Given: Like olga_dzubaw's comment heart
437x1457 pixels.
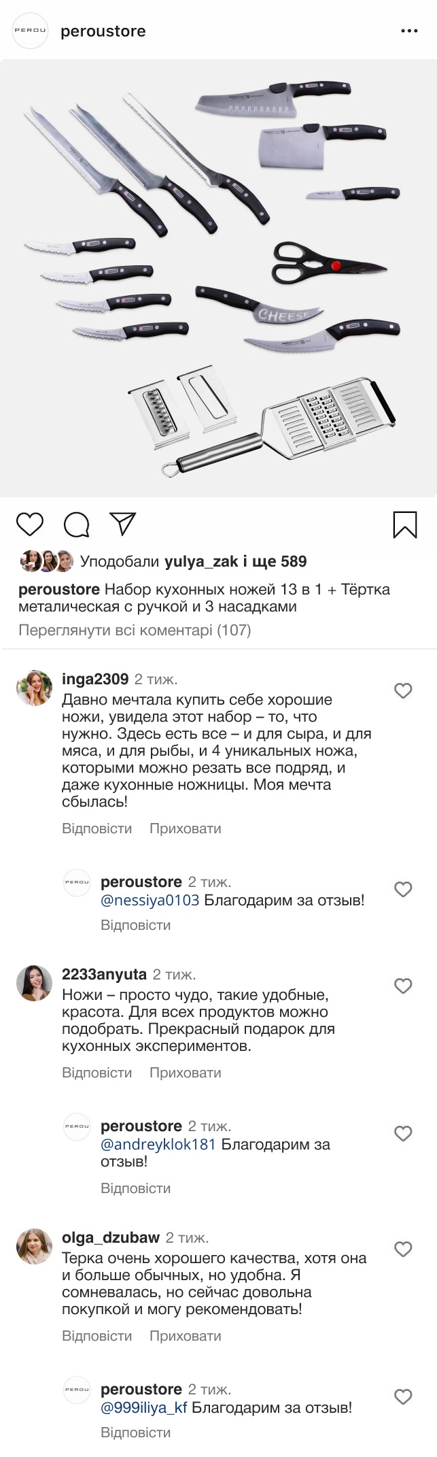Looking at the screenshot, I should point(403,1249).
